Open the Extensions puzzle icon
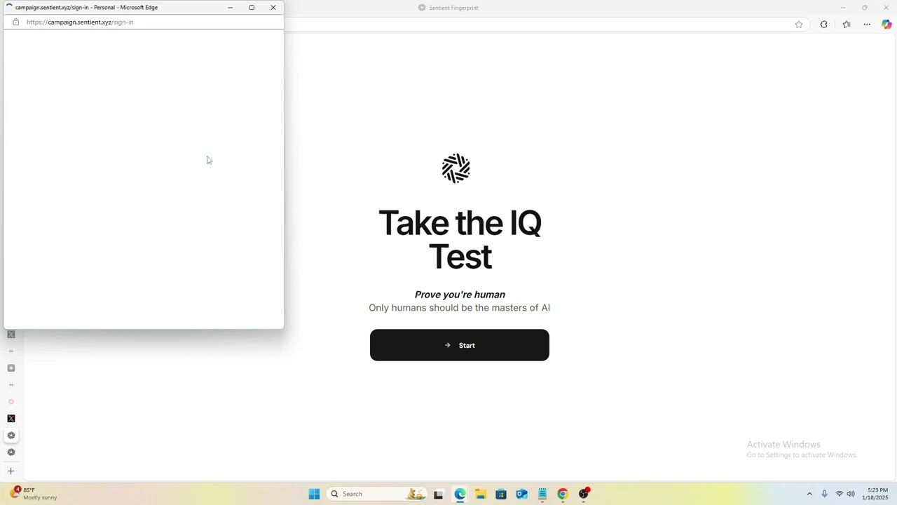The height and width of the screenshot is (505, 897). (x=823, y=25)
